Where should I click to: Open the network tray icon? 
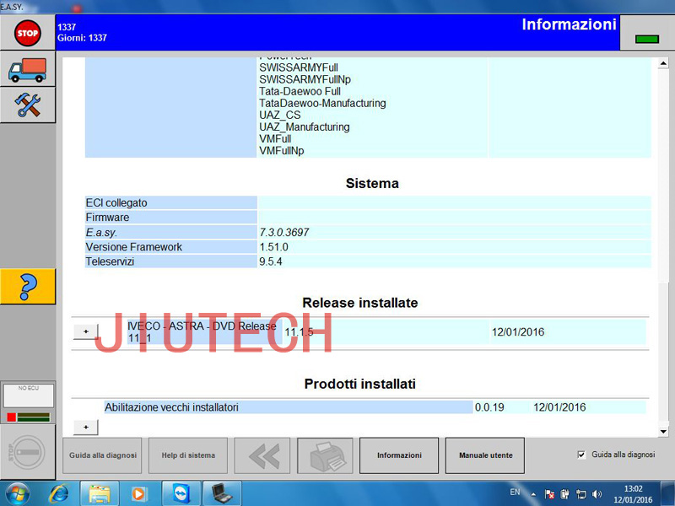click(581, 494)
